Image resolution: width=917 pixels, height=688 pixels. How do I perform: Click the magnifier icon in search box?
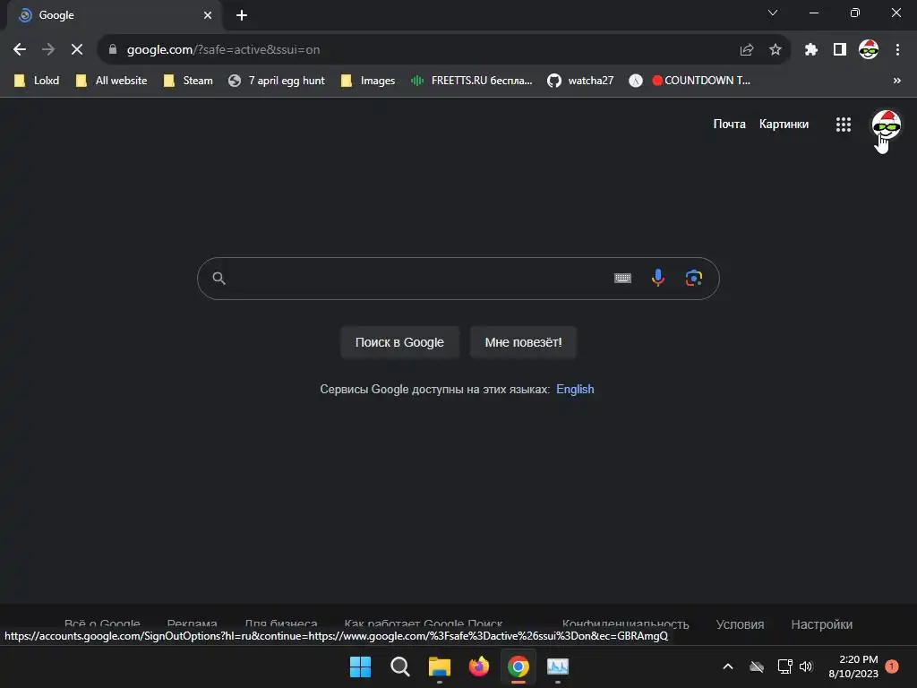click(219, 279)
